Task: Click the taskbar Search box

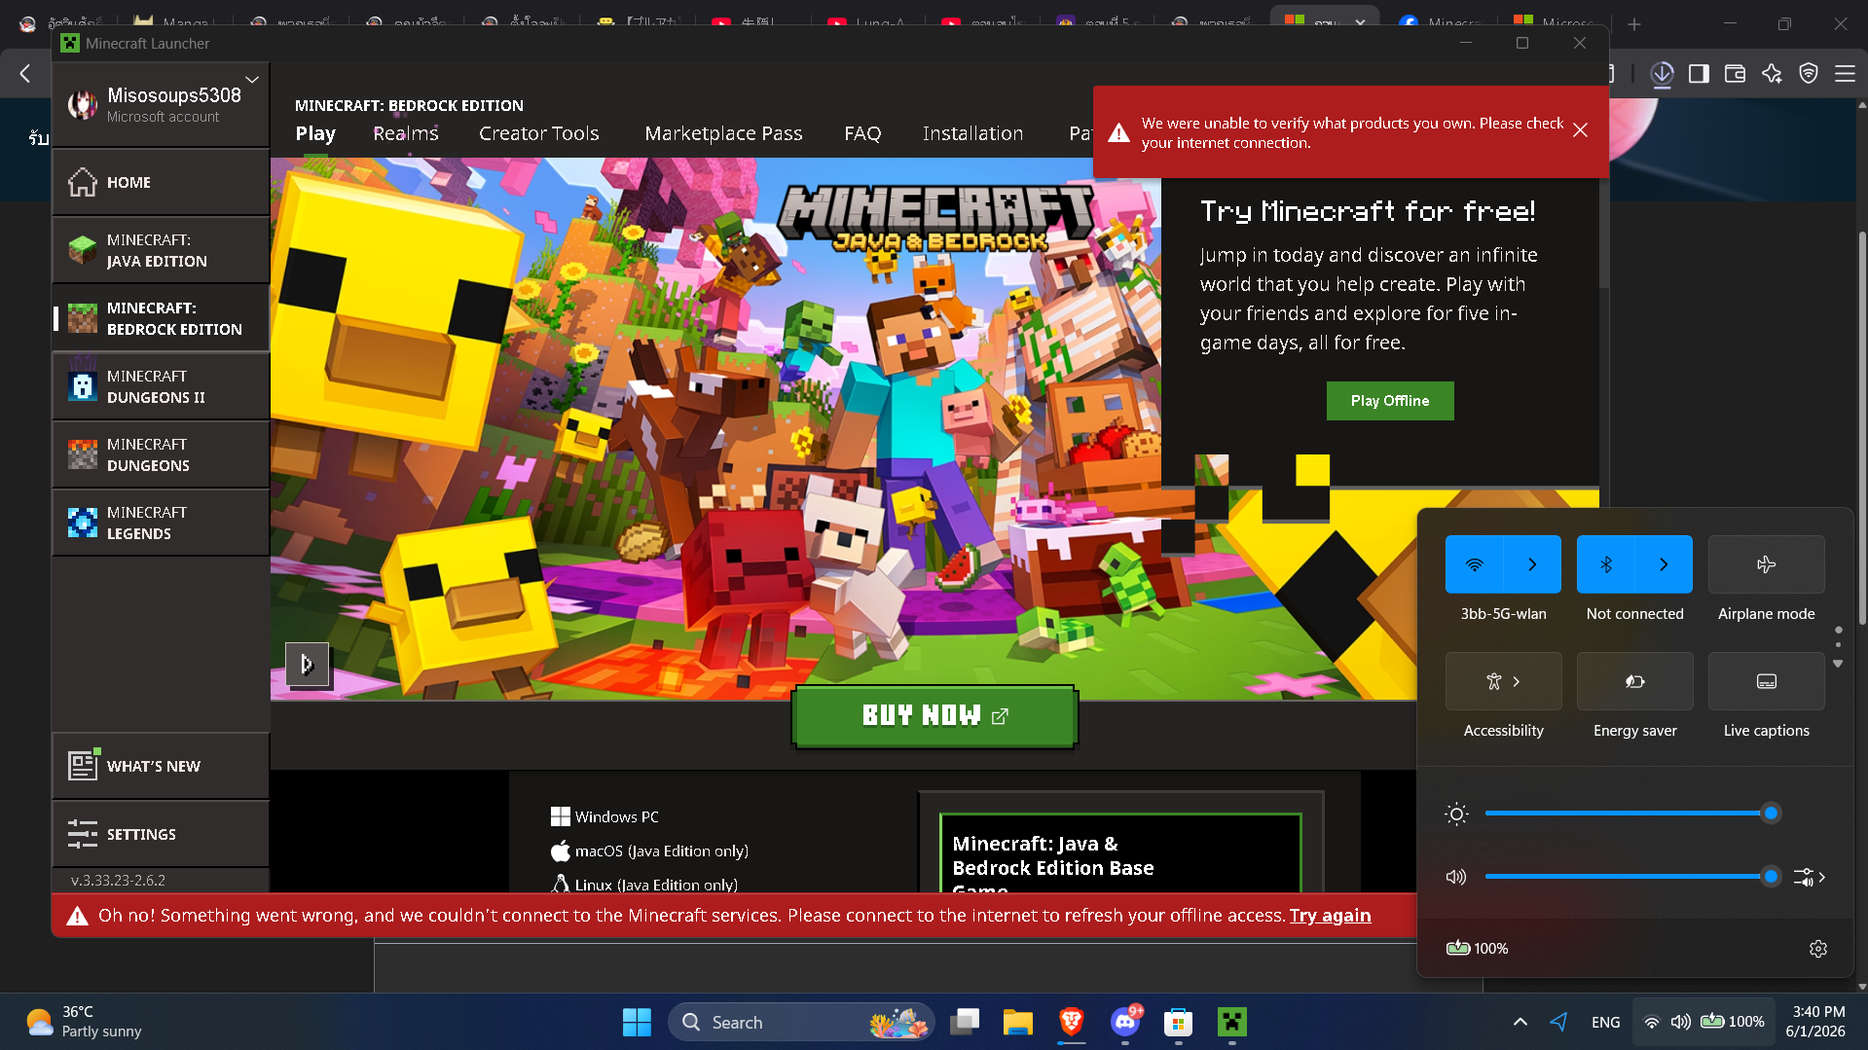Action: click(801, 1022)
